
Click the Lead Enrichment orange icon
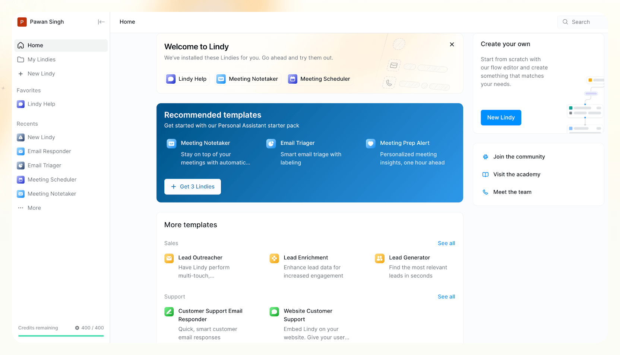[x=274, y=258]
